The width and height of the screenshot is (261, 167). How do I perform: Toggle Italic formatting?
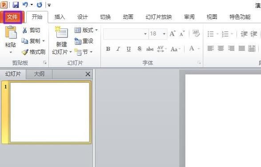pyautogui.click(x=118, y=49)
